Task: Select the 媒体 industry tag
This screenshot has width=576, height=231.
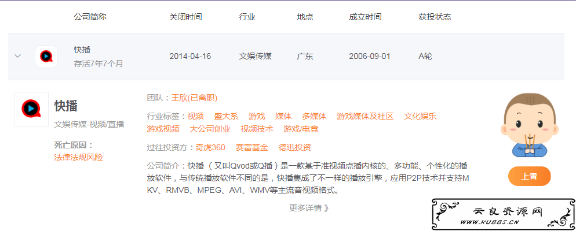Action: click(x=283, y=117)
